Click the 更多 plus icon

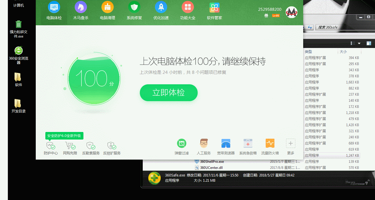(291, 143)
